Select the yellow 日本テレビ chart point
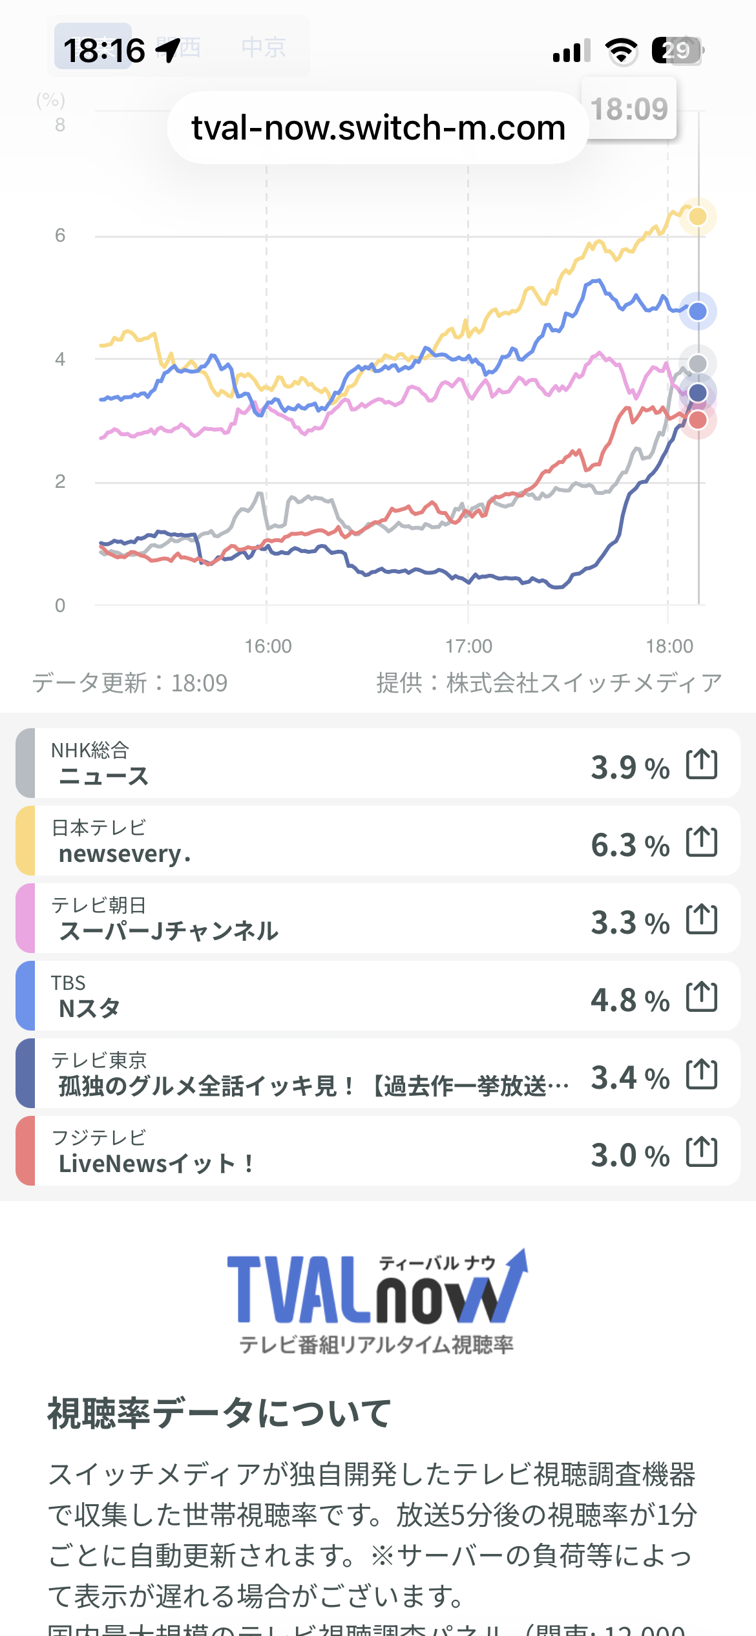The image size is (756, 1636). click(697, 216)
